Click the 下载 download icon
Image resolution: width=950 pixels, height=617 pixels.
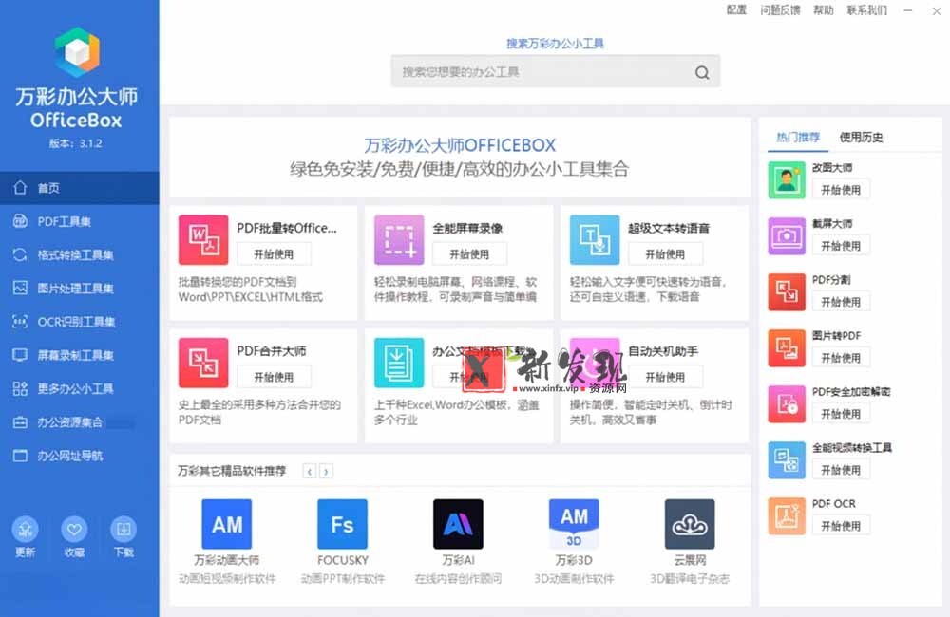click(x=123, y=530)
